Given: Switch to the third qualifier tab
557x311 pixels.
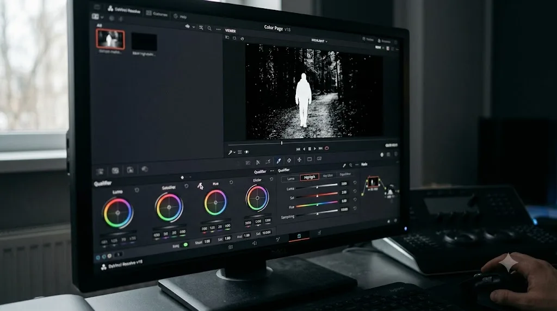Looking at the screenshot, I should tap(327, 176).
